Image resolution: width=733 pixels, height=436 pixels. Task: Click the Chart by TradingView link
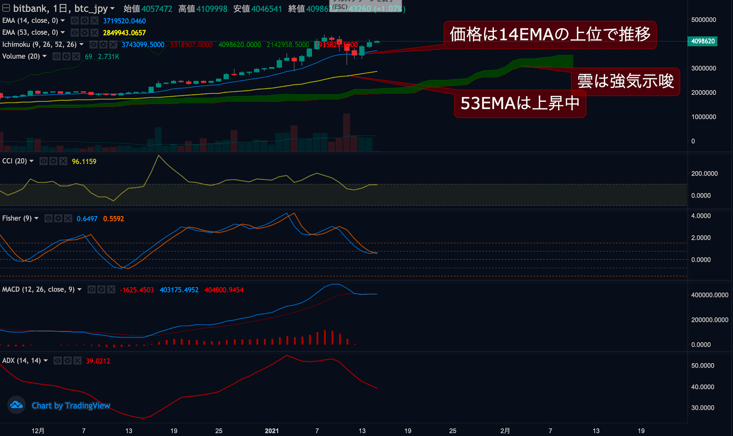tap(71, 406)
